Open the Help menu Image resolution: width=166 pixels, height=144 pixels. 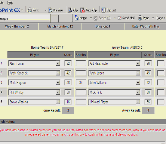click(x=10, y=2)
